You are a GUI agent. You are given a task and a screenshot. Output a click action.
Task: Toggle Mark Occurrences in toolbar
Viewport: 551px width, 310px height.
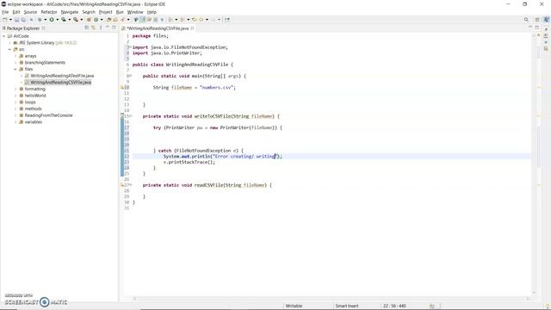(x=142, y=20)
